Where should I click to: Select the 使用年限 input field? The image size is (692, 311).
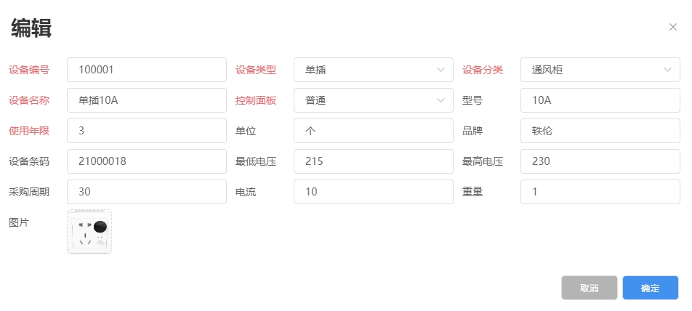click(146, 131)
